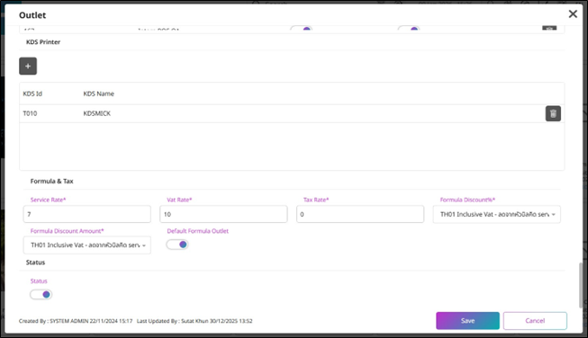Select the T010 KDS Id cell
The height and width of the screenshot is (338, 588).
click(30, 113)
